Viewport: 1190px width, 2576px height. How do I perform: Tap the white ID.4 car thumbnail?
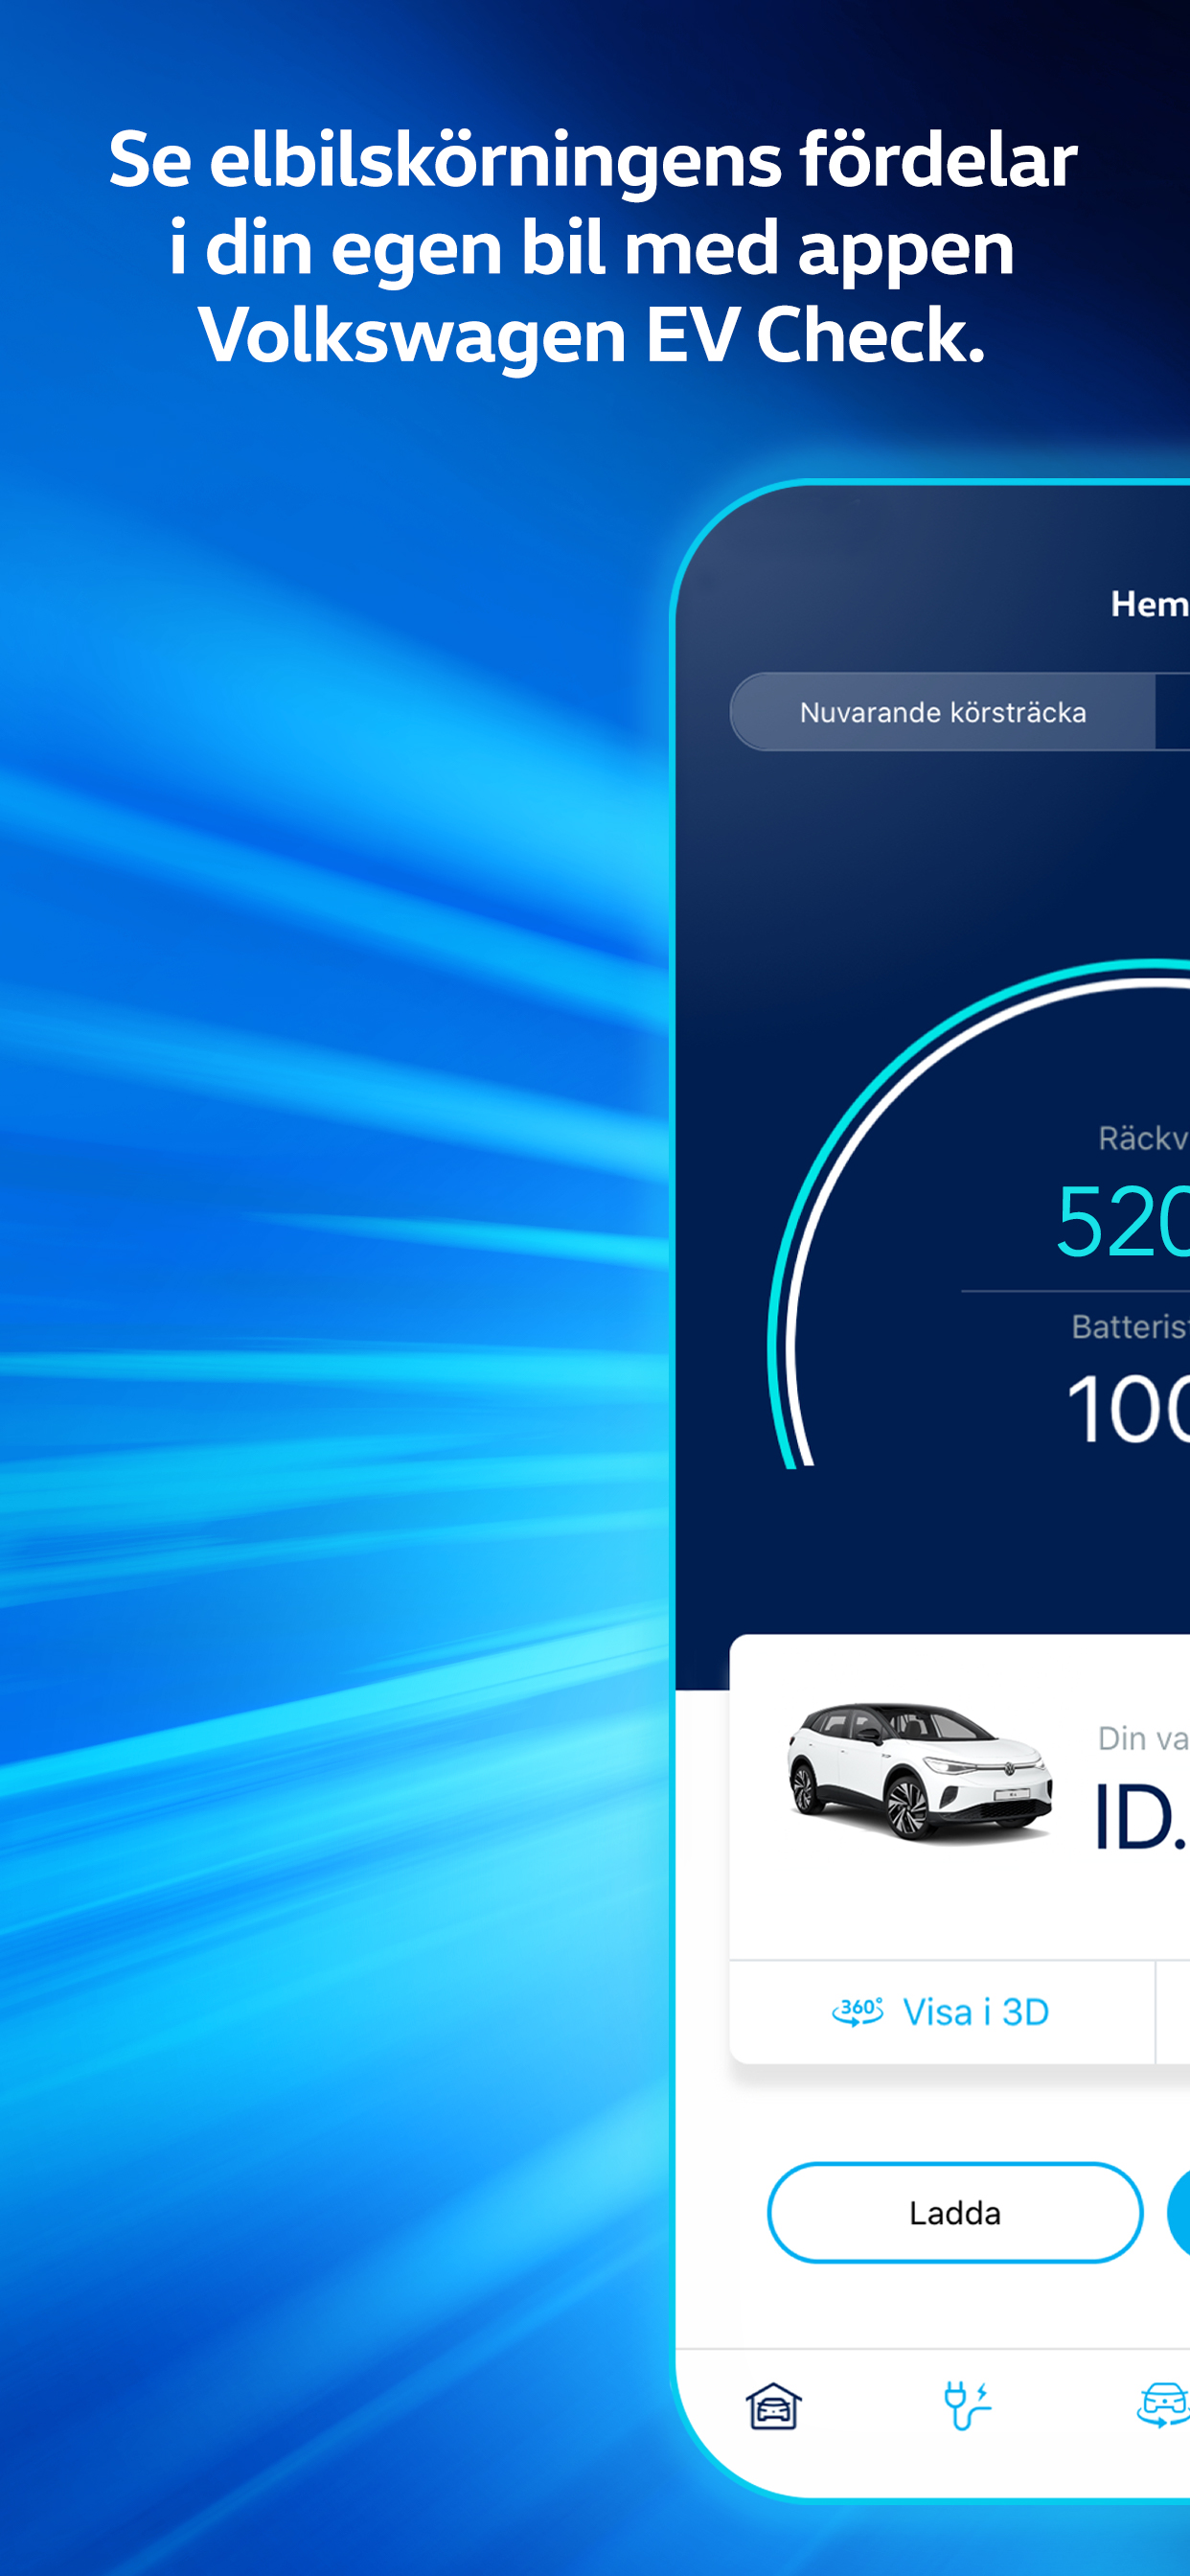point(919,1772)
